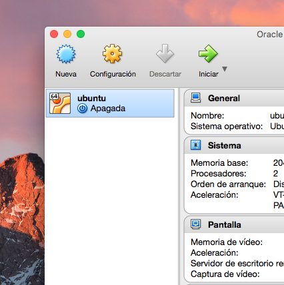Maximize the window with green button

tap(81, 34)
